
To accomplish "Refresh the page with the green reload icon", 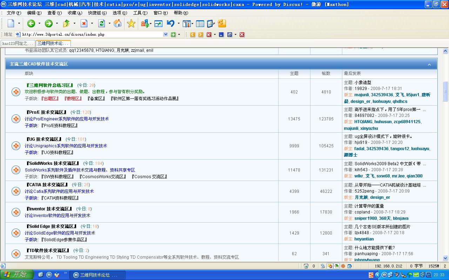I will pos(101,23).
